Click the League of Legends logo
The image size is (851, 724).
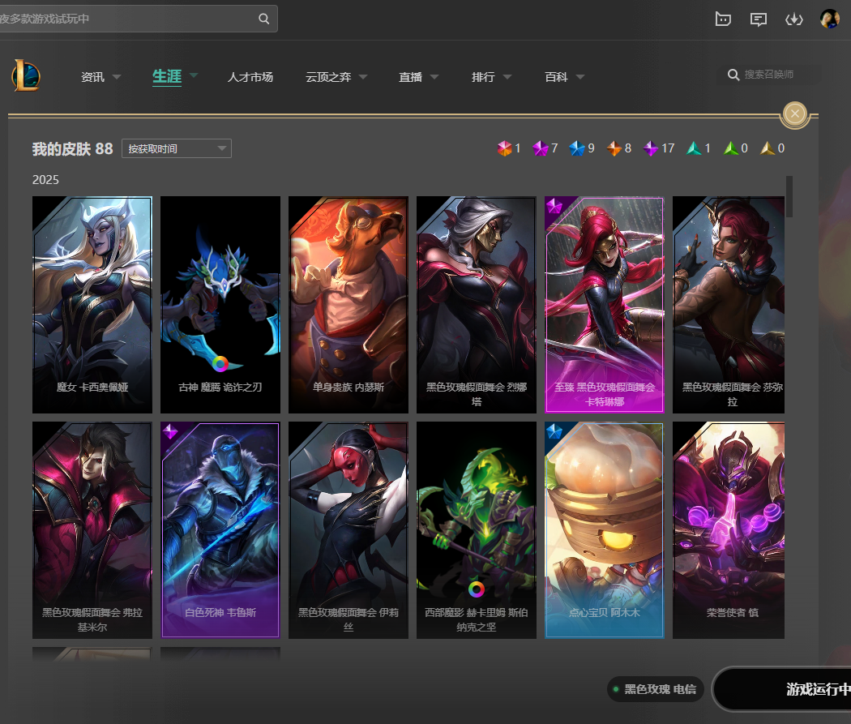[26, 75]
